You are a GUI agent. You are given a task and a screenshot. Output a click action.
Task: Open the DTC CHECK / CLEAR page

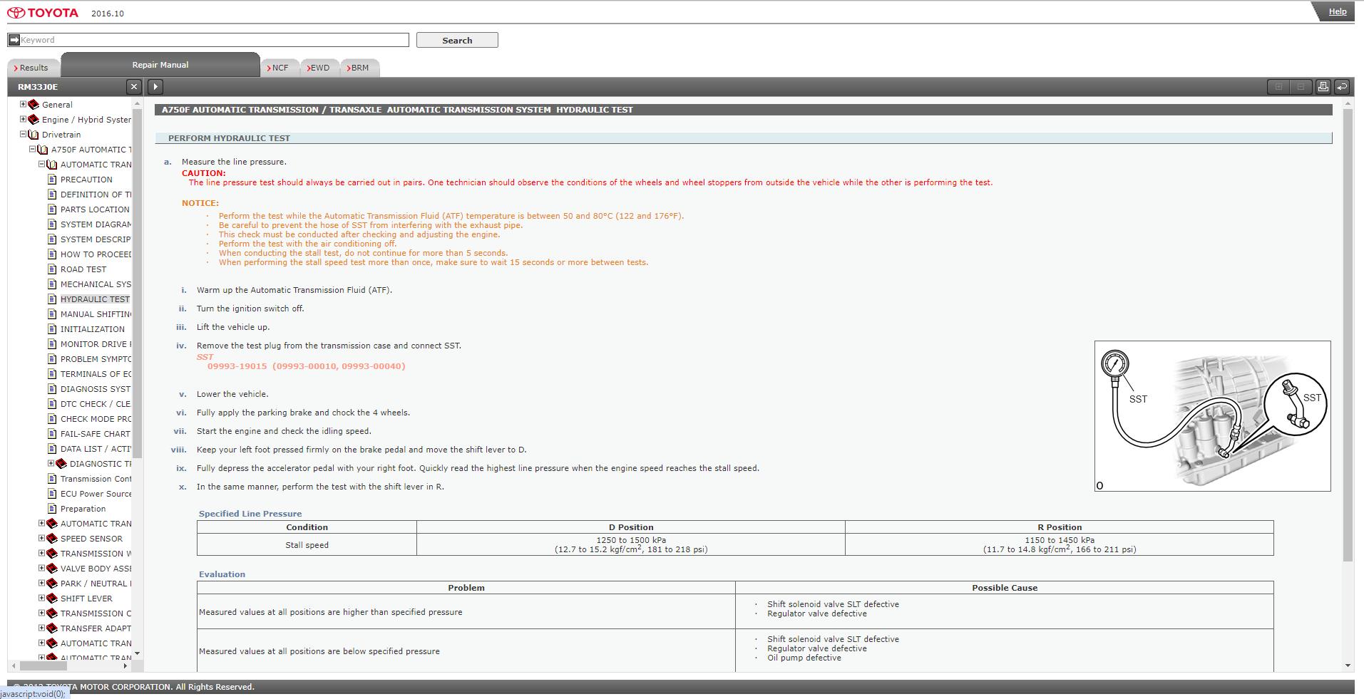[96, 404]
